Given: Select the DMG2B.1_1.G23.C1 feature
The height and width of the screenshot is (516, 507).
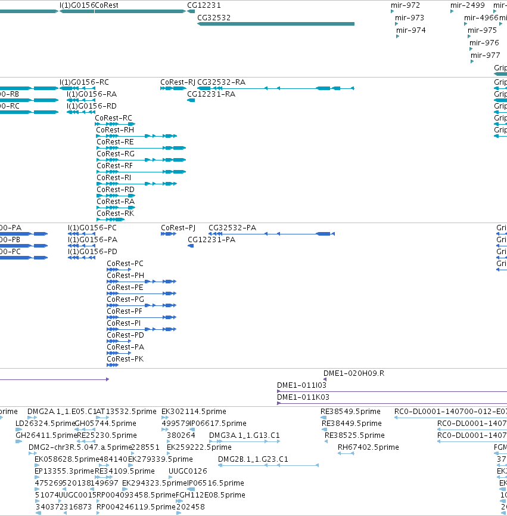Looking at the screenshot, I should point(268,465).
